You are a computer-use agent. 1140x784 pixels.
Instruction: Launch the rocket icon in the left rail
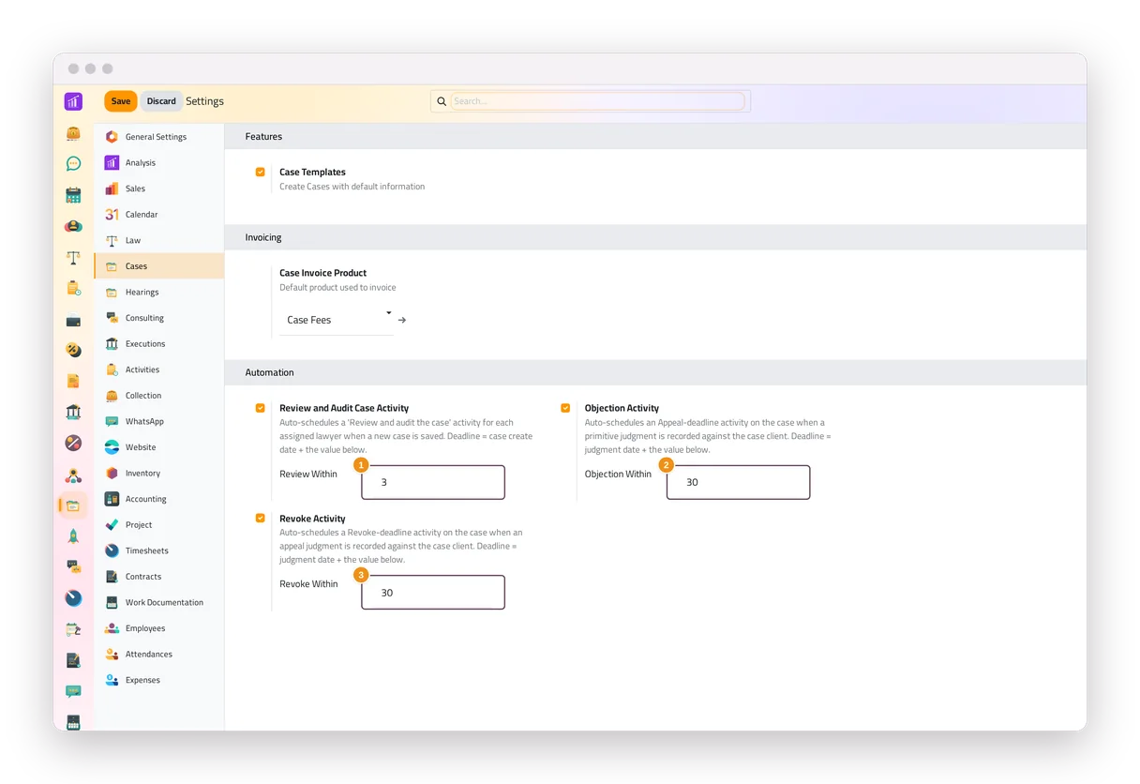73,535
